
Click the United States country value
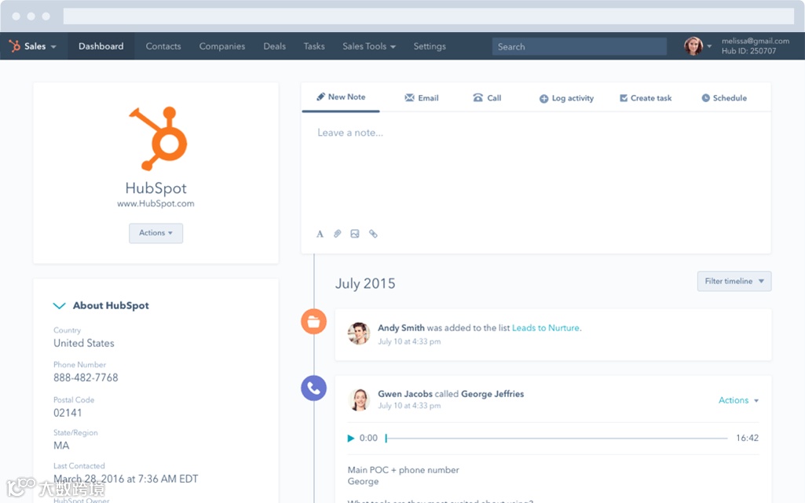point(84,343)
